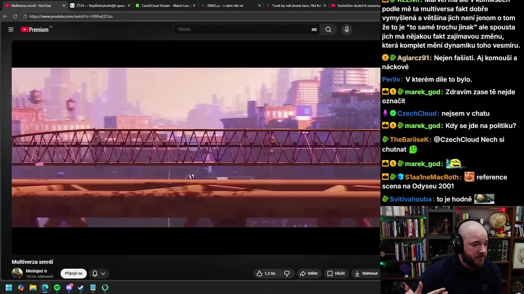Open the circular ring taskbar app

[x=105, y=287]
